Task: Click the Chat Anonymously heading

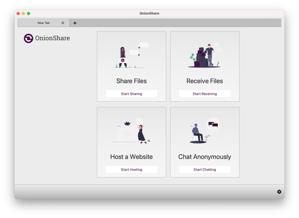Action: pyautogui.click(x=205, y=157)
